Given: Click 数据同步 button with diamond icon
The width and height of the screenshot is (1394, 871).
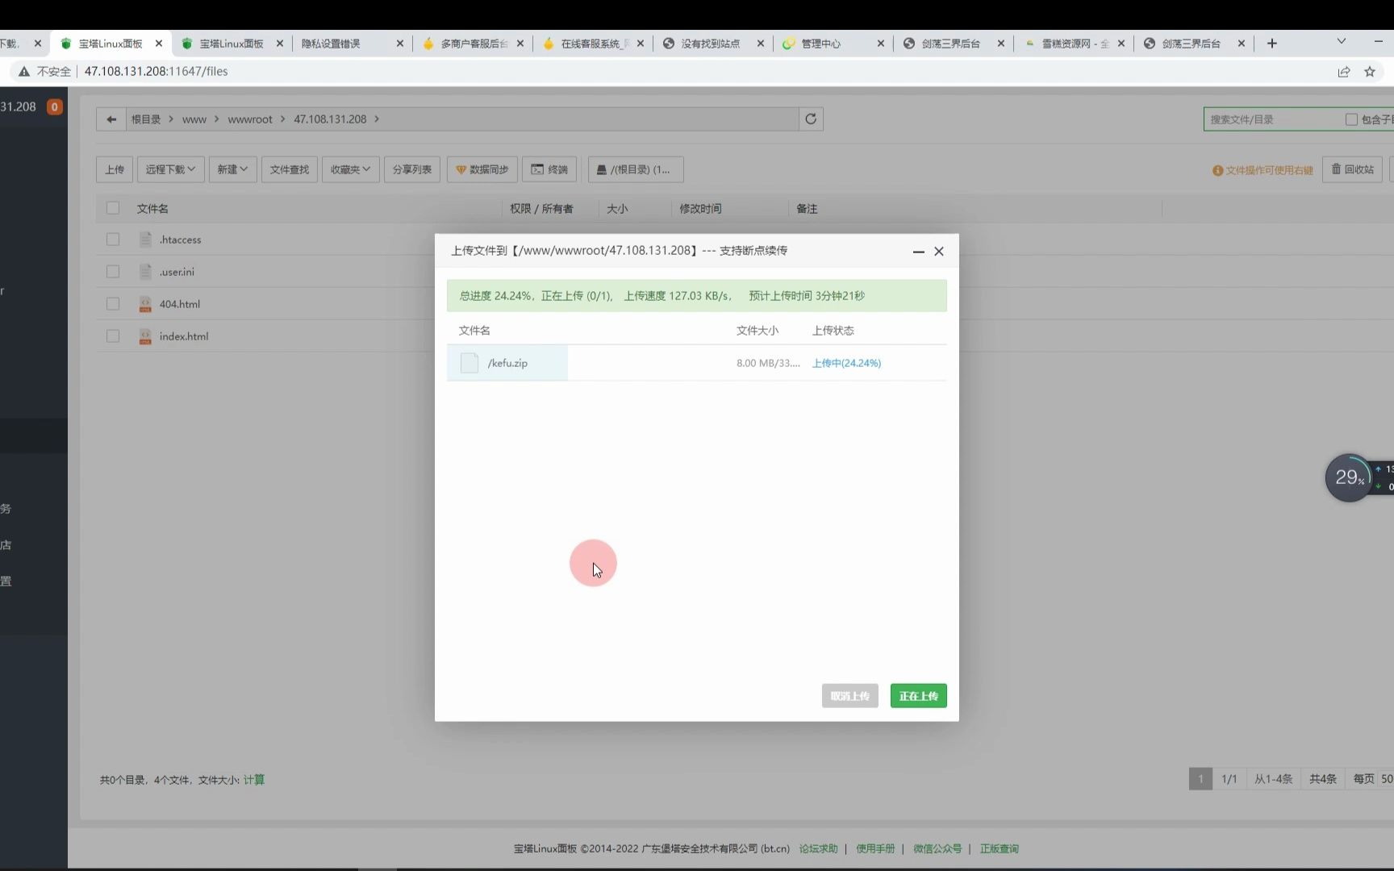Looking at the screenshot, I should (482, 169).
